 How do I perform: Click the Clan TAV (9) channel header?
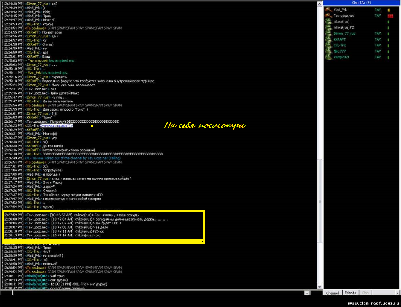pos(361,2)
